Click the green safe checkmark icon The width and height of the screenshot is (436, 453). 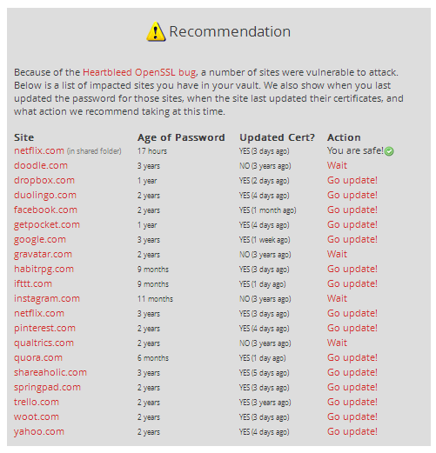[x=389, y=151]
